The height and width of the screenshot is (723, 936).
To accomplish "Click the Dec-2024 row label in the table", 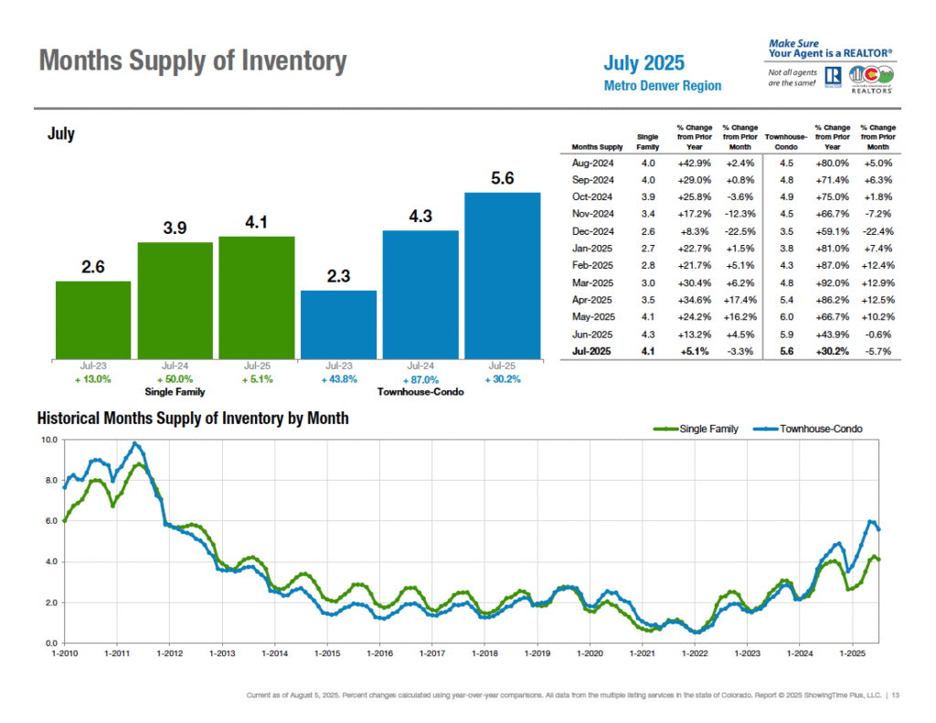I will coord(591,230).
